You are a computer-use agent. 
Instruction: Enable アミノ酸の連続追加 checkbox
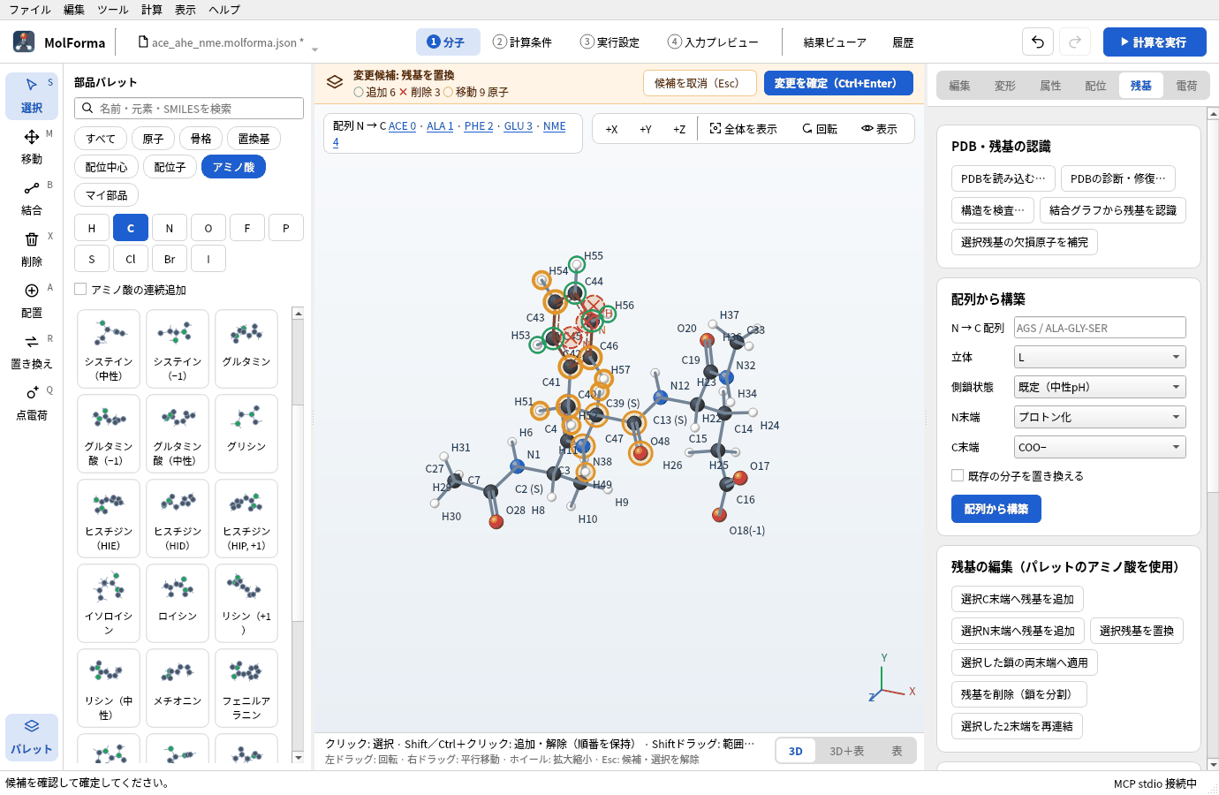(80, 289)
